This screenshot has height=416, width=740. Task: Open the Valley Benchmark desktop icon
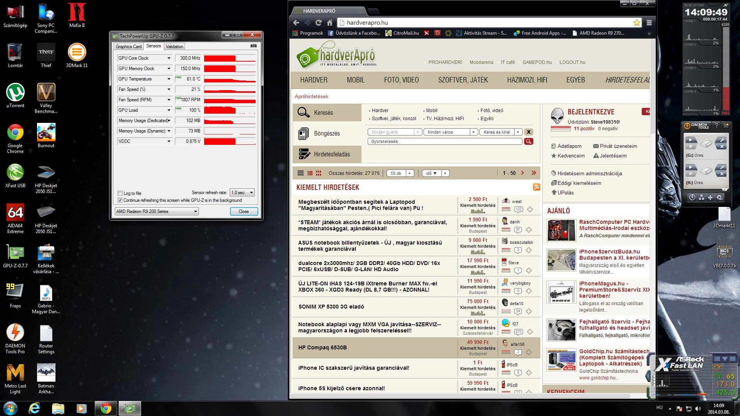(46, 98)
